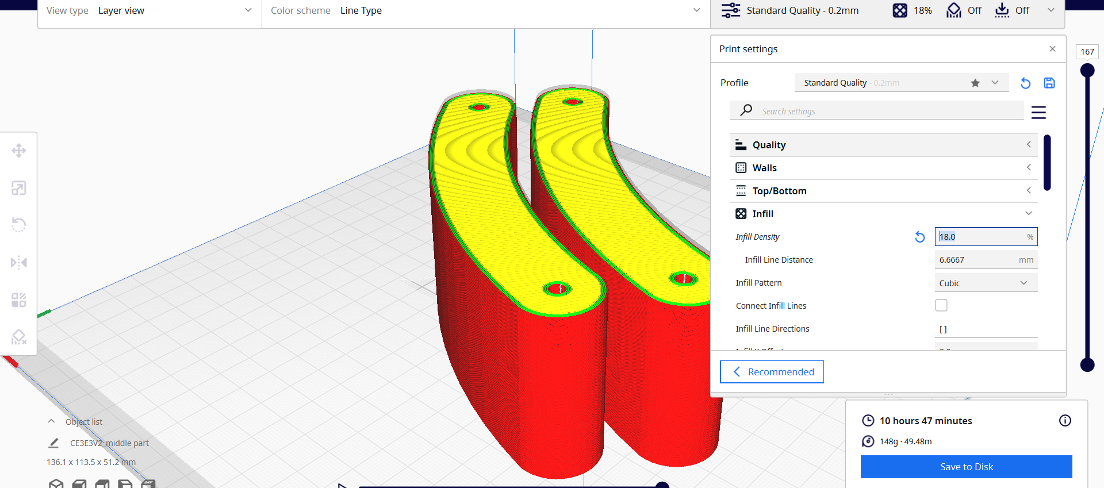This screenshot has width=1104, height=488.
Task: Show print time info details
Action: coord(1065,421)
